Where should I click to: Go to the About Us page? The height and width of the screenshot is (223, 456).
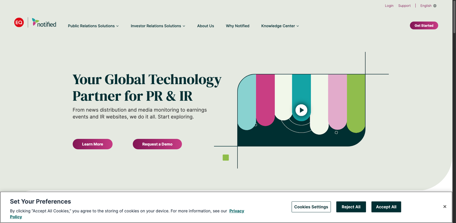pos(205,26)
